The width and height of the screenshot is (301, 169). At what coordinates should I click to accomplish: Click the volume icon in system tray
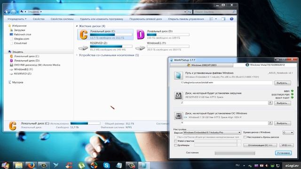267,165
